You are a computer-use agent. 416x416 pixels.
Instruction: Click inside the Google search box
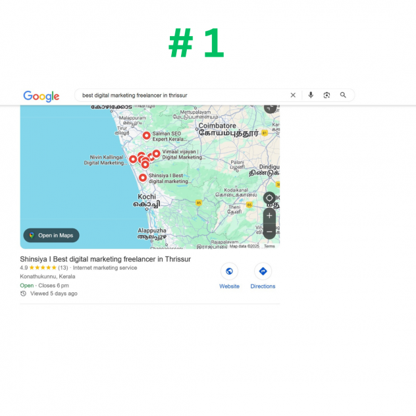pos(183,95)
